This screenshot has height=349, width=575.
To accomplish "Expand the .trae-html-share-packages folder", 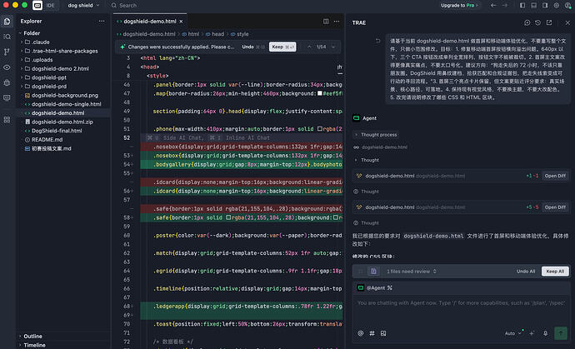I will point(22,51).
